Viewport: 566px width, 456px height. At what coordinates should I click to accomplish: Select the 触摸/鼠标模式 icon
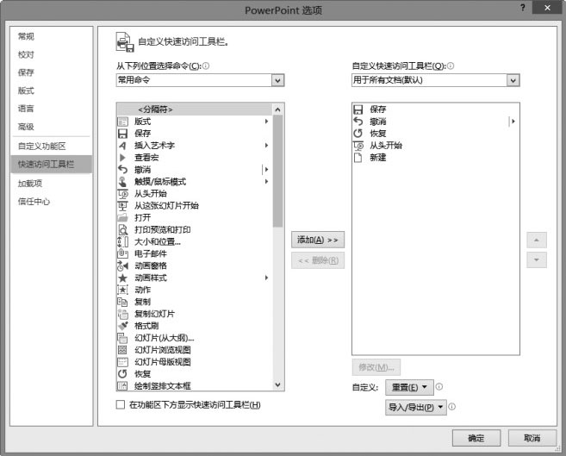coord(122,182)
